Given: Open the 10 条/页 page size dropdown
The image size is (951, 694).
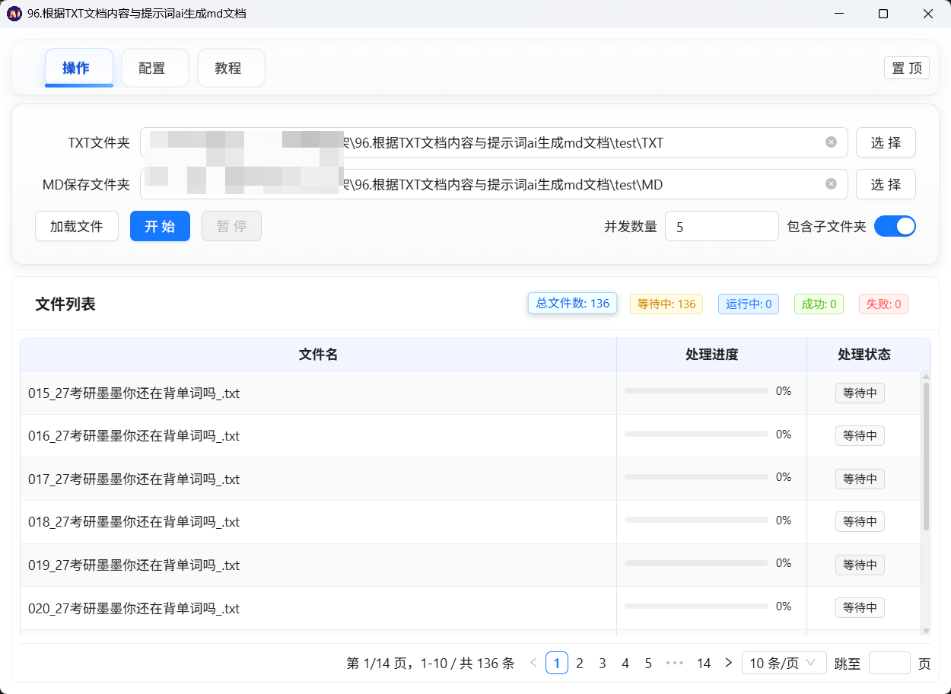Looking at the screenshot, I should [784, 663].
